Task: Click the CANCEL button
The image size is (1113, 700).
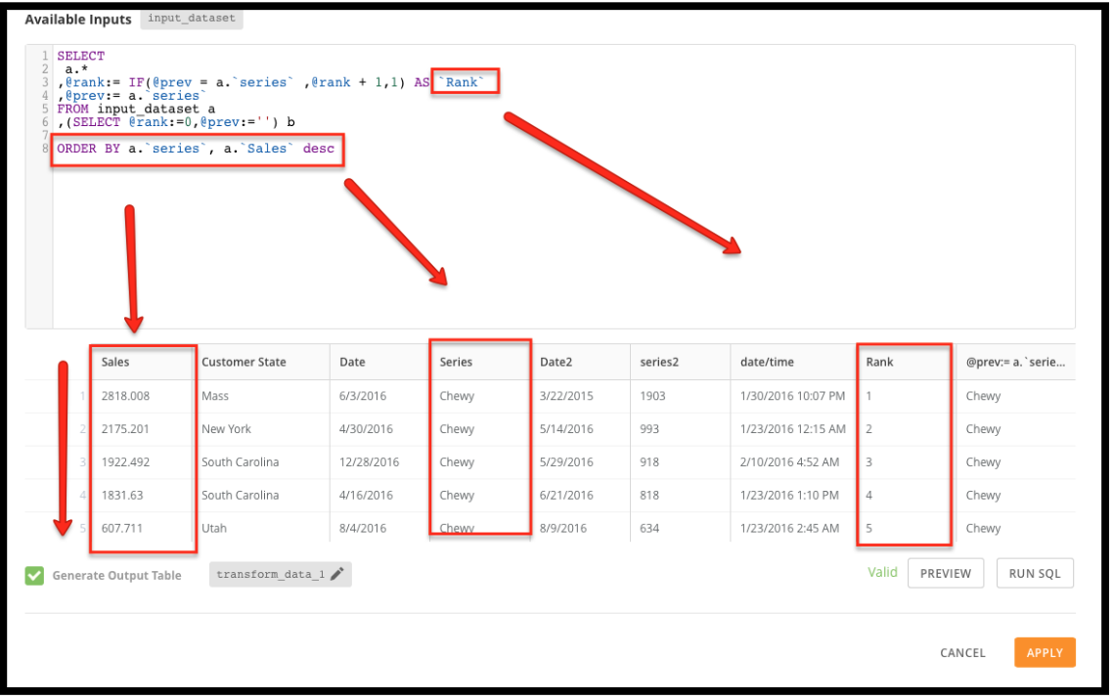Action: click(962, 652)
